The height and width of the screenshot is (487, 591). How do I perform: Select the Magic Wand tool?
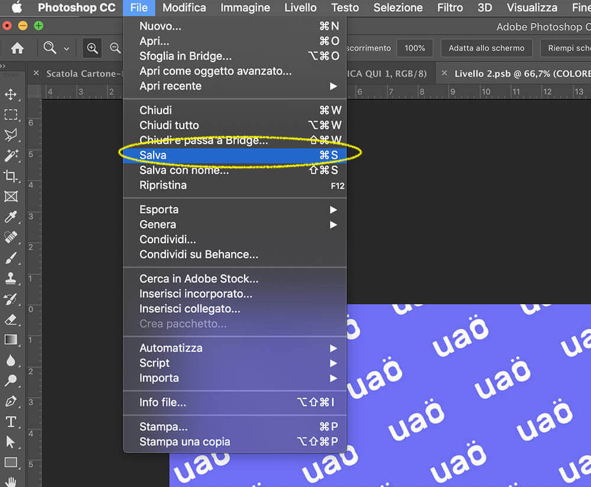(11, 155)
